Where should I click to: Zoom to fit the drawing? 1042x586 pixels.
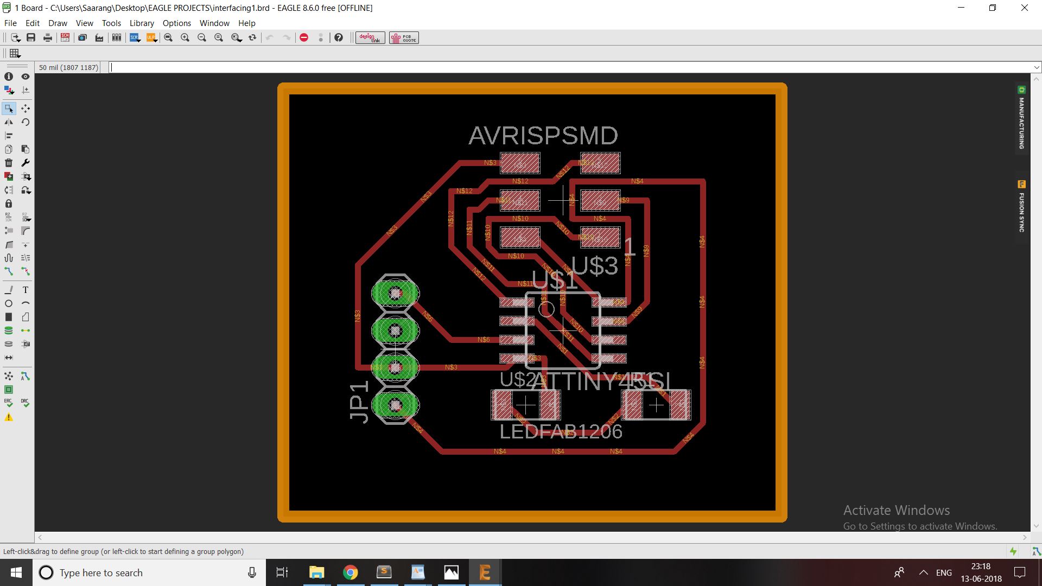pyautogui.click(x=168, y=37)
